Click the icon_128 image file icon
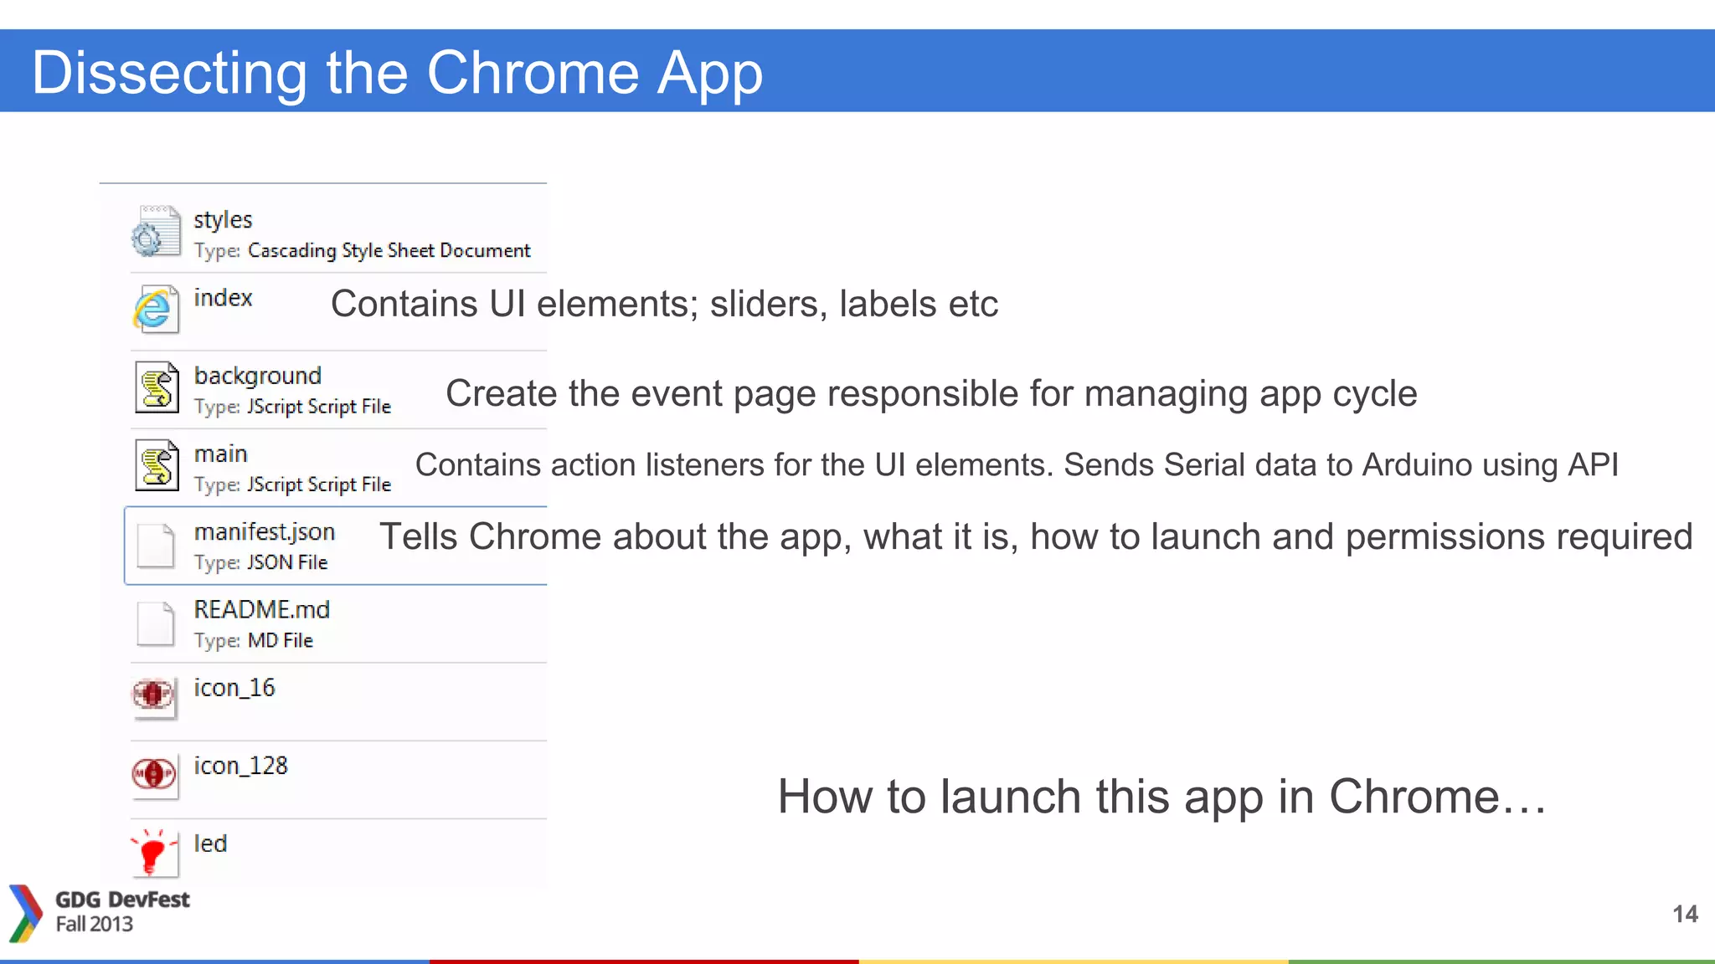Image resolution: width=1715 pixels, height=964 pixels. point(155,776)
